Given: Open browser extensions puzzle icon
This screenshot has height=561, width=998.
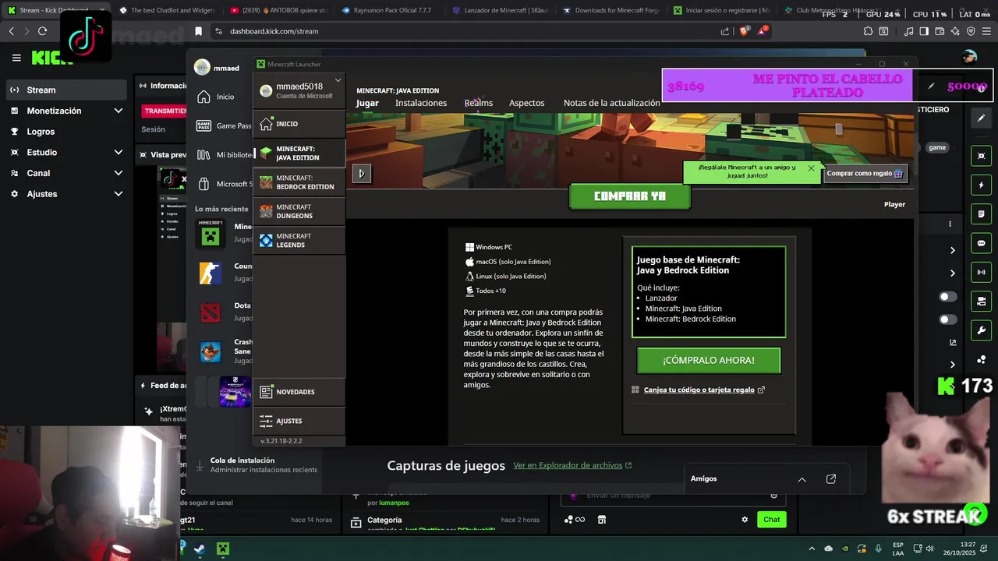Looking at the screenshot, I should [868, 31].
